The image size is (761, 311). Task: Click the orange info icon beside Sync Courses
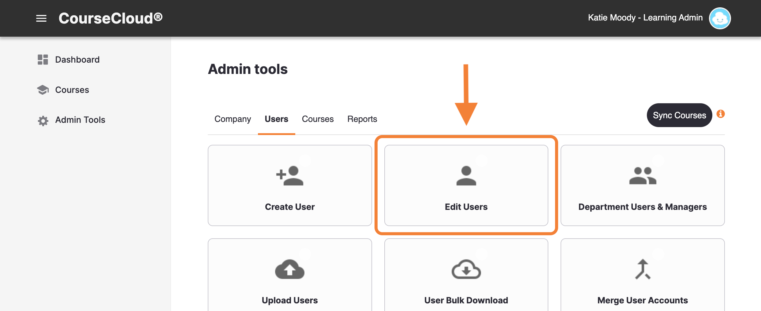pyautogui.click(x=721, y=114)
